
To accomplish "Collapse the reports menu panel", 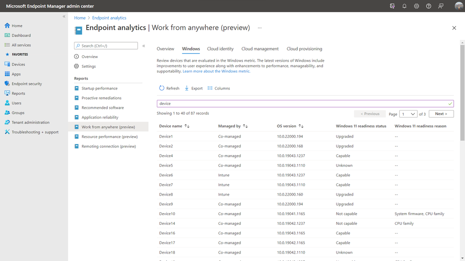I will pyautogui.click(x=144, y=46).
